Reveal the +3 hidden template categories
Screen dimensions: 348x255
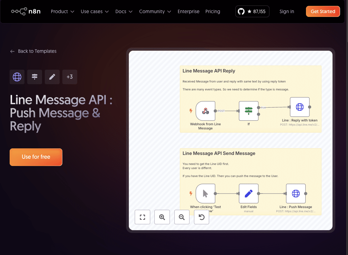(x=70, y=77)
